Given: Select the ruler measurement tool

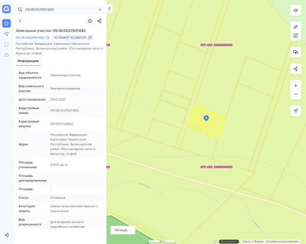Looking at the screenshot, I should [x=296, y=26].
